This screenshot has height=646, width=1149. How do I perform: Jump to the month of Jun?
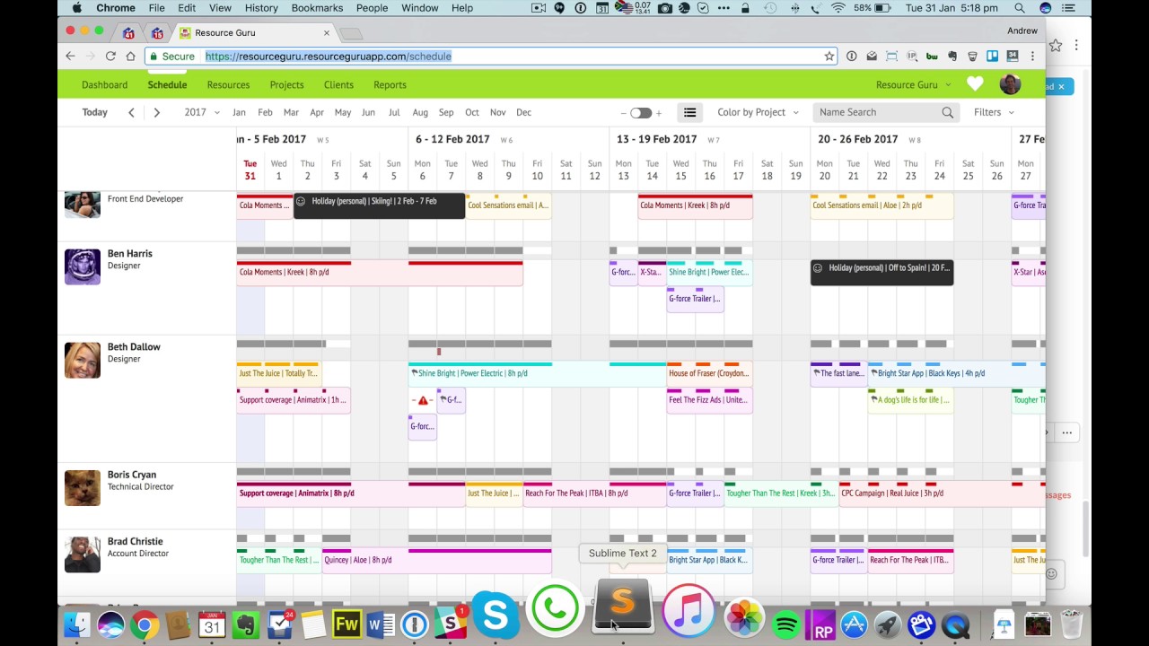tap(368, 112)
